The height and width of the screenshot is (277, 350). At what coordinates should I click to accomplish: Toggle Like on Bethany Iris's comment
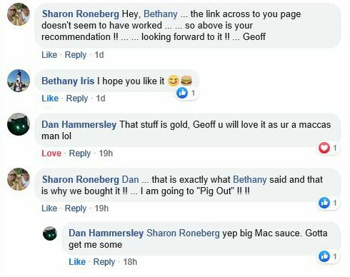pos(50,99)
